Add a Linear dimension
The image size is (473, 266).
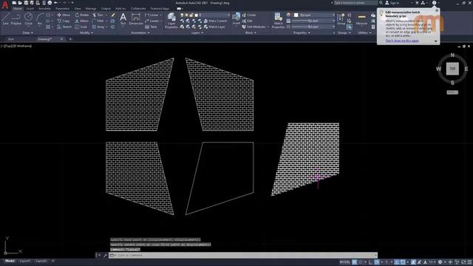[x=152, y=15]
